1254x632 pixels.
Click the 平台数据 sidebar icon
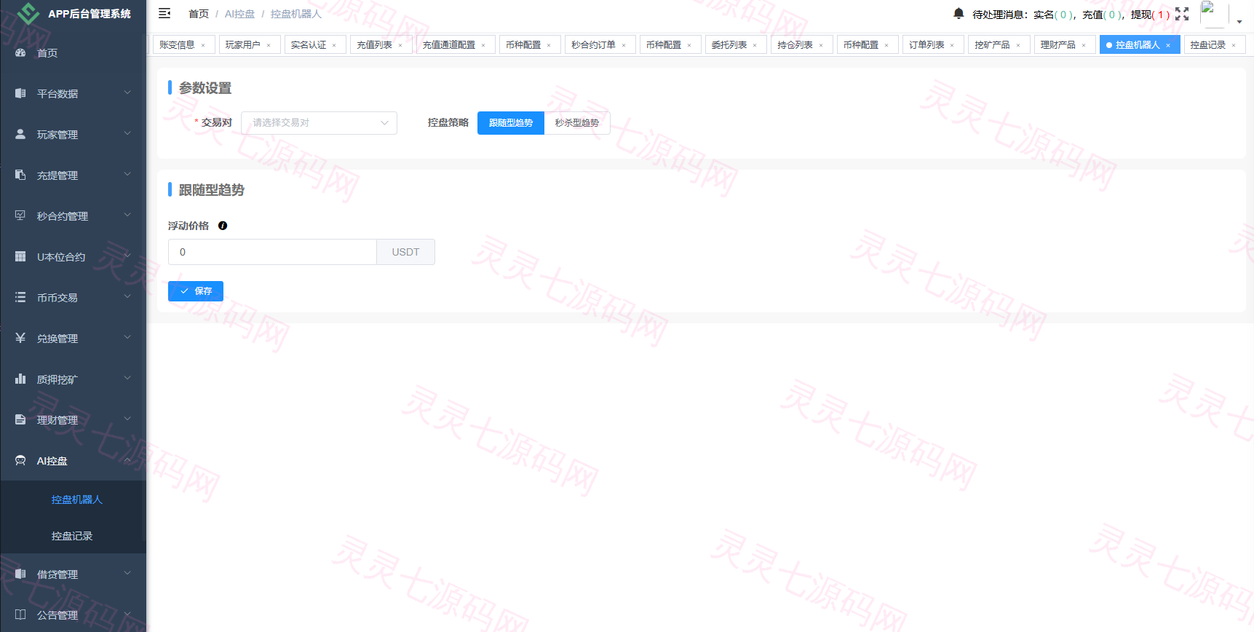[20, 94]
